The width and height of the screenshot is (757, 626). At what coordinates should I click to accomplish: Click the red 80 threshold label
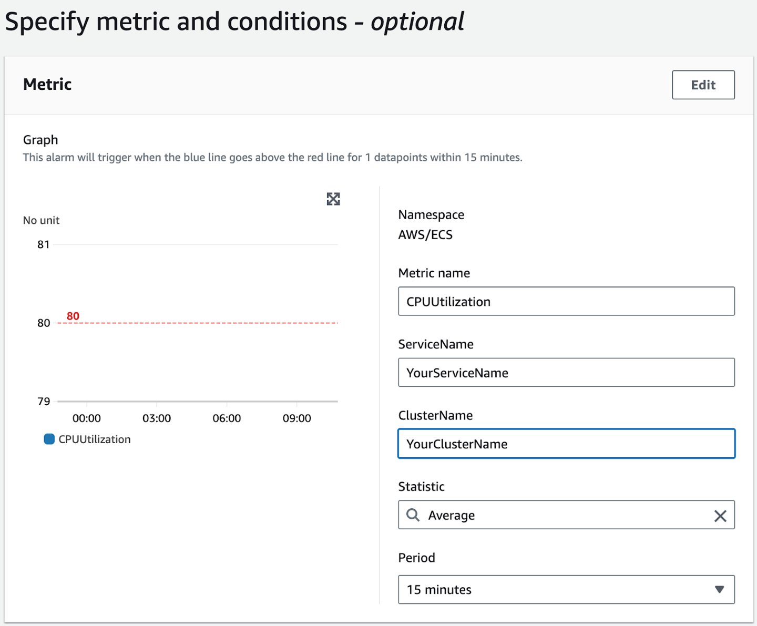(72, 316)
